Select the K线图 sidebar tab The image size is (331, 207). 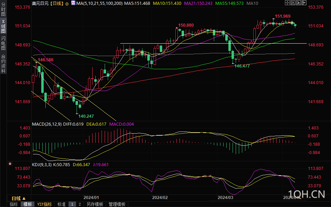click(3, 26)
